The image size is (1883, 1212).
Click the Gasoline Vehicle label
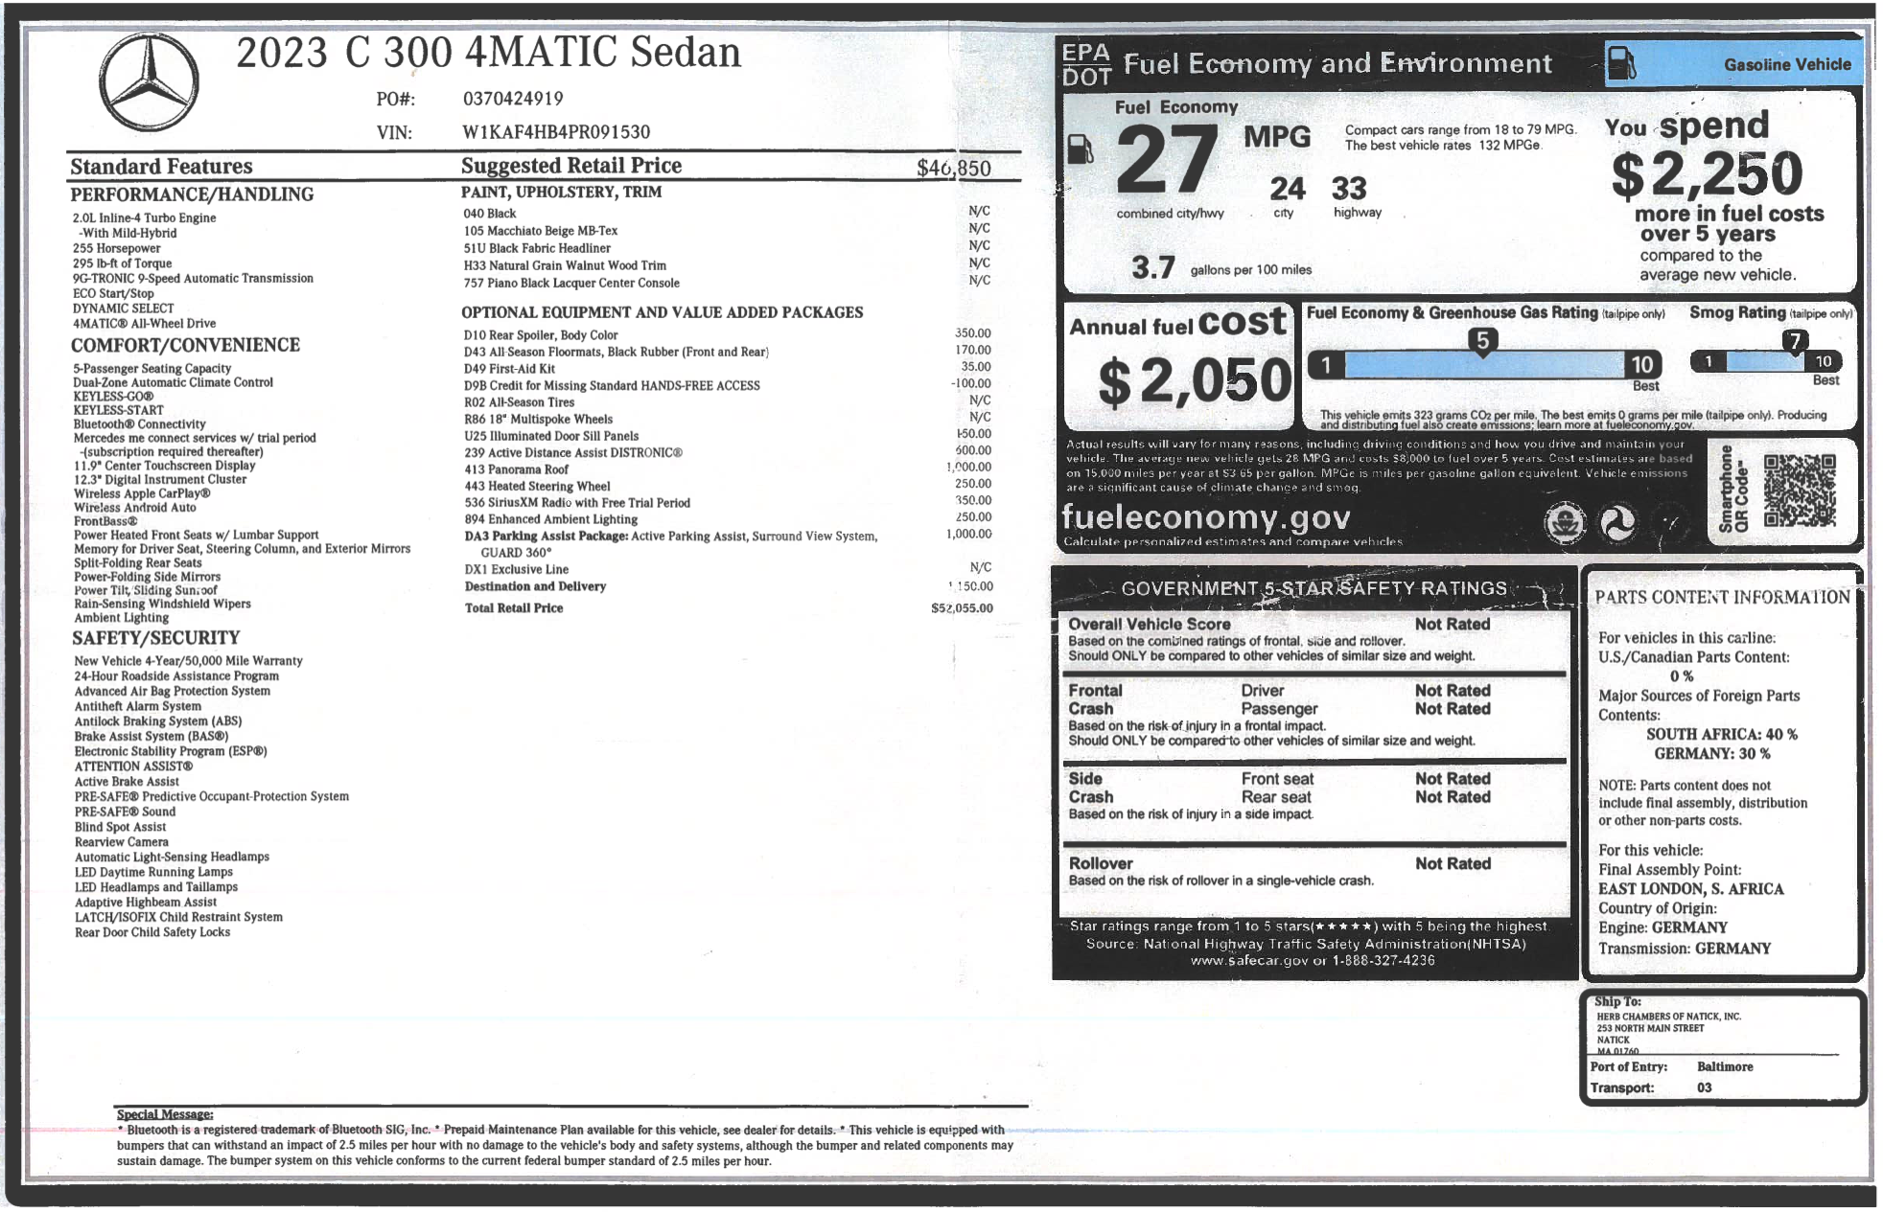[x=1787, y=65]
